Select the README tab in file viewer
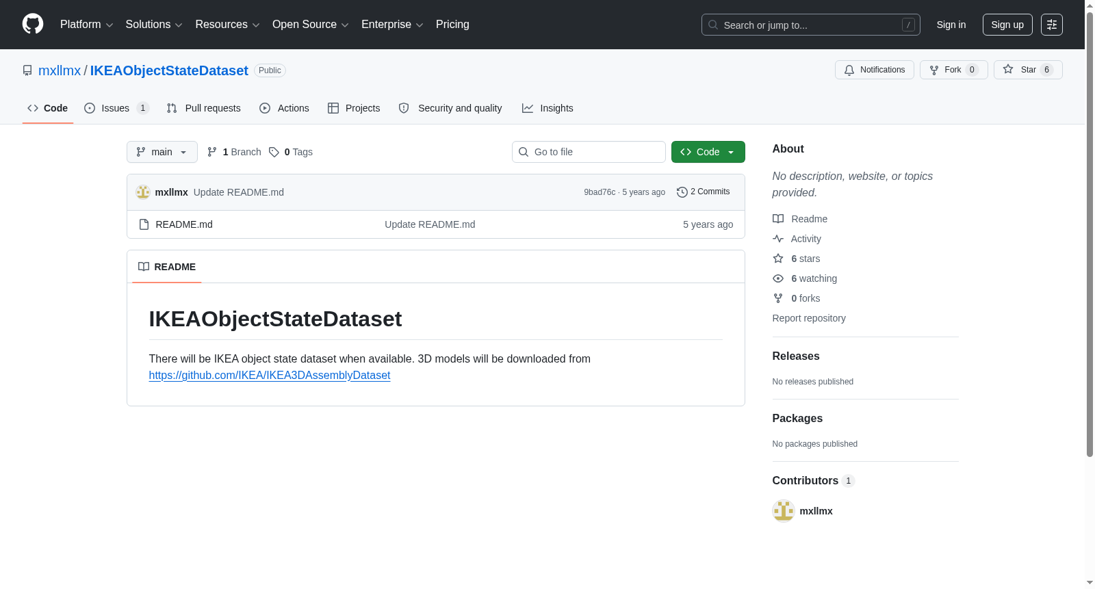The height and width of the screenshot is (589, 1095). (x=167, y=267)
